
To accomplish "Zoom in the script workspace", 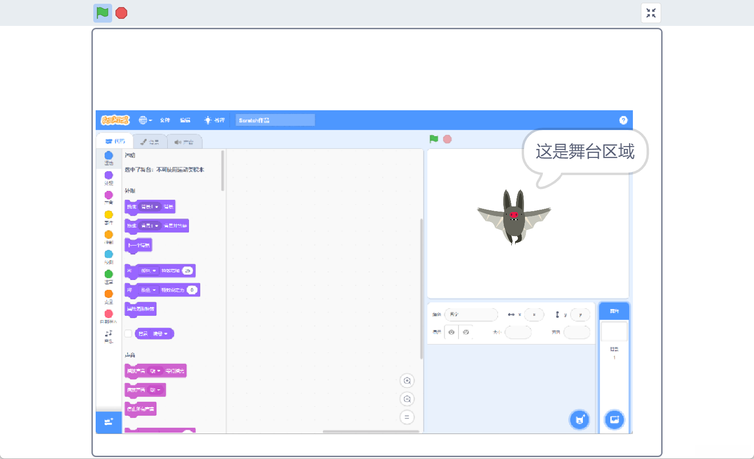I will (x=407, y=381).
